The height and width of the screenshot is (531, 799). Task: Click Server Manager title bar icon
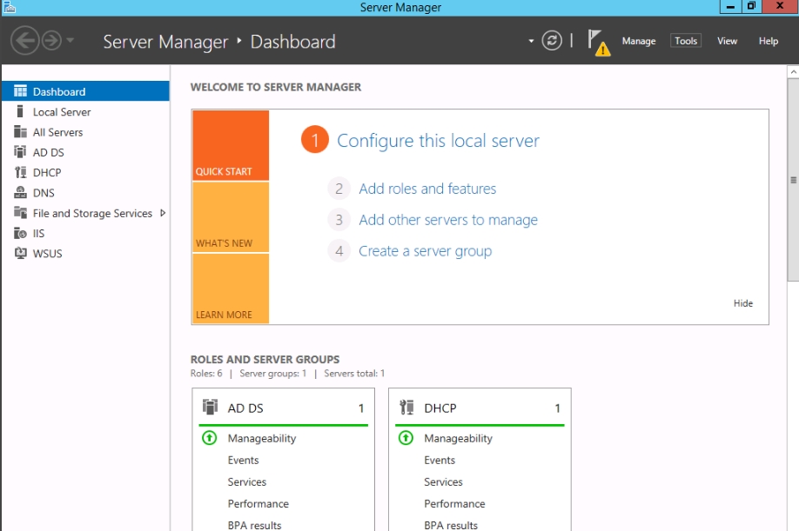(10, 7)
